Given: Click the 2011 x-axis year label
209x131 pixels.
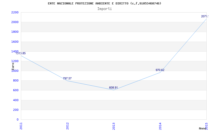Looking at the screenshot, I should click(21, 125).
